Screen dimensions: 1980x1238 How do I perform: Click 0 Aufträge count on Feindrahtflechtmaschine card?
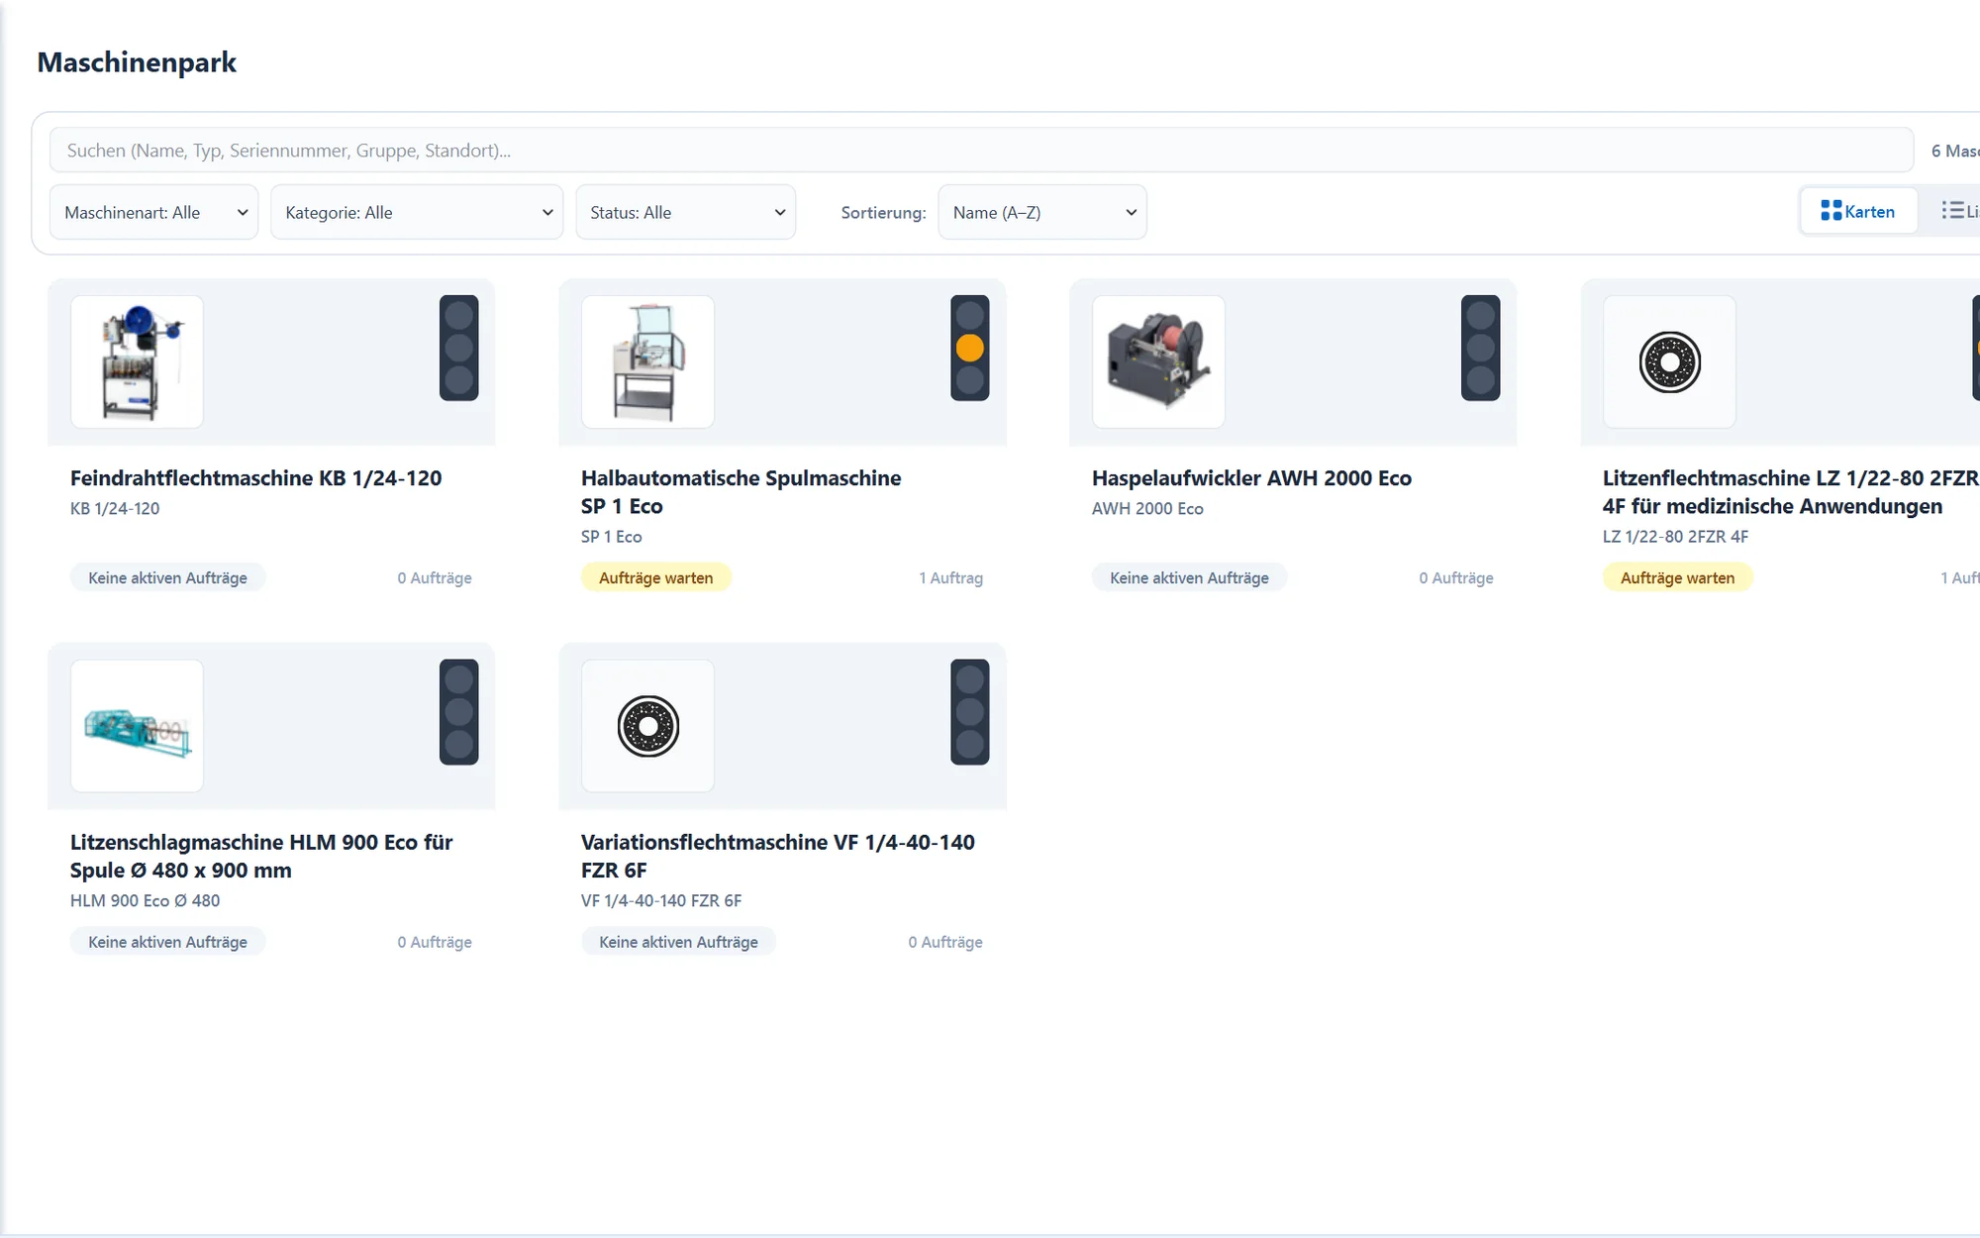coord(435,577)
